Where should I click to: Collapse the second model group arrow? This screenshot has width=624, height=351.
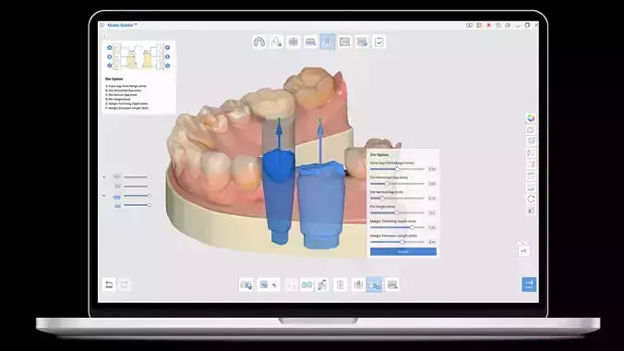pyautogui.click(x=104, y=196)
